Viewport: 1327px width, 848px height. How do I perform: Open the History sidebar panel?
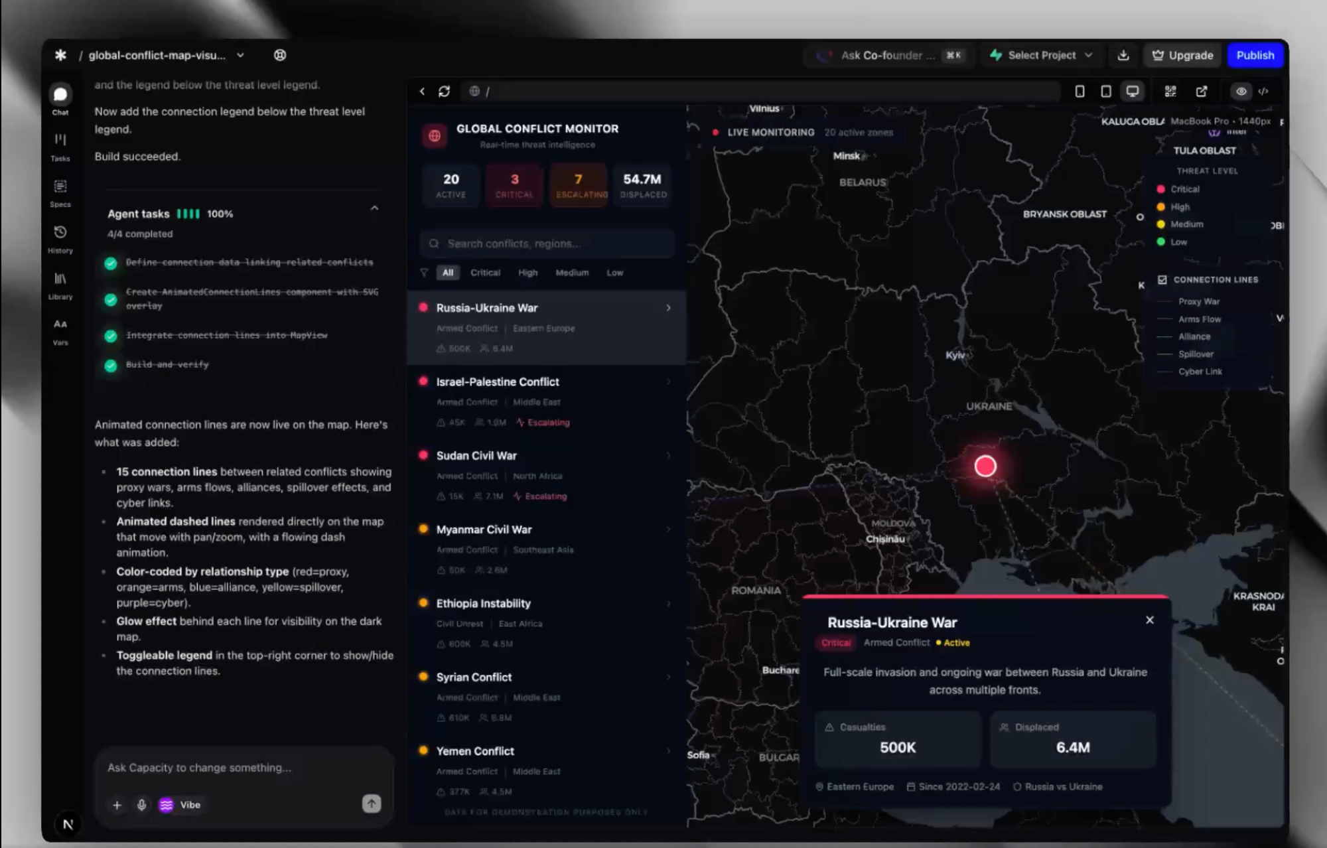(x=60, y=238)
